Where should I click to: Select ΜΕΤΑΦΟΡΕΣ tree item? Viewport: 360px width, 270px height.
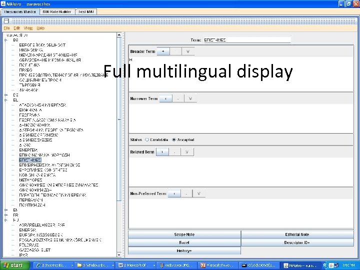tap(31, 180)
